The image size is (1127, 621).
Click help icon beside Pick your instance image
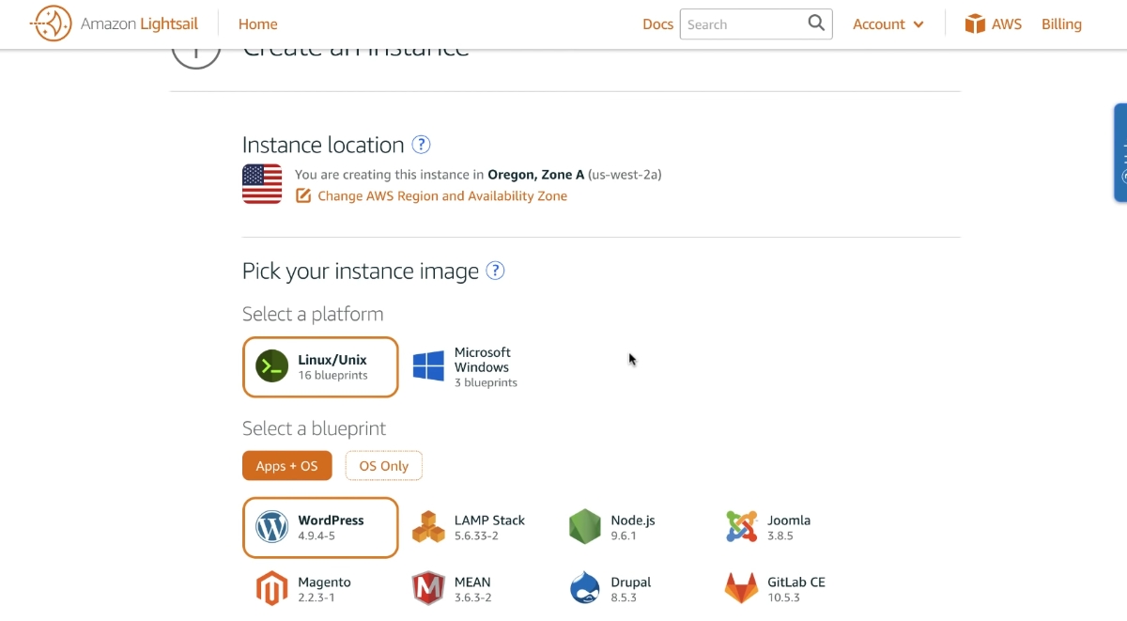click(495, 272)
